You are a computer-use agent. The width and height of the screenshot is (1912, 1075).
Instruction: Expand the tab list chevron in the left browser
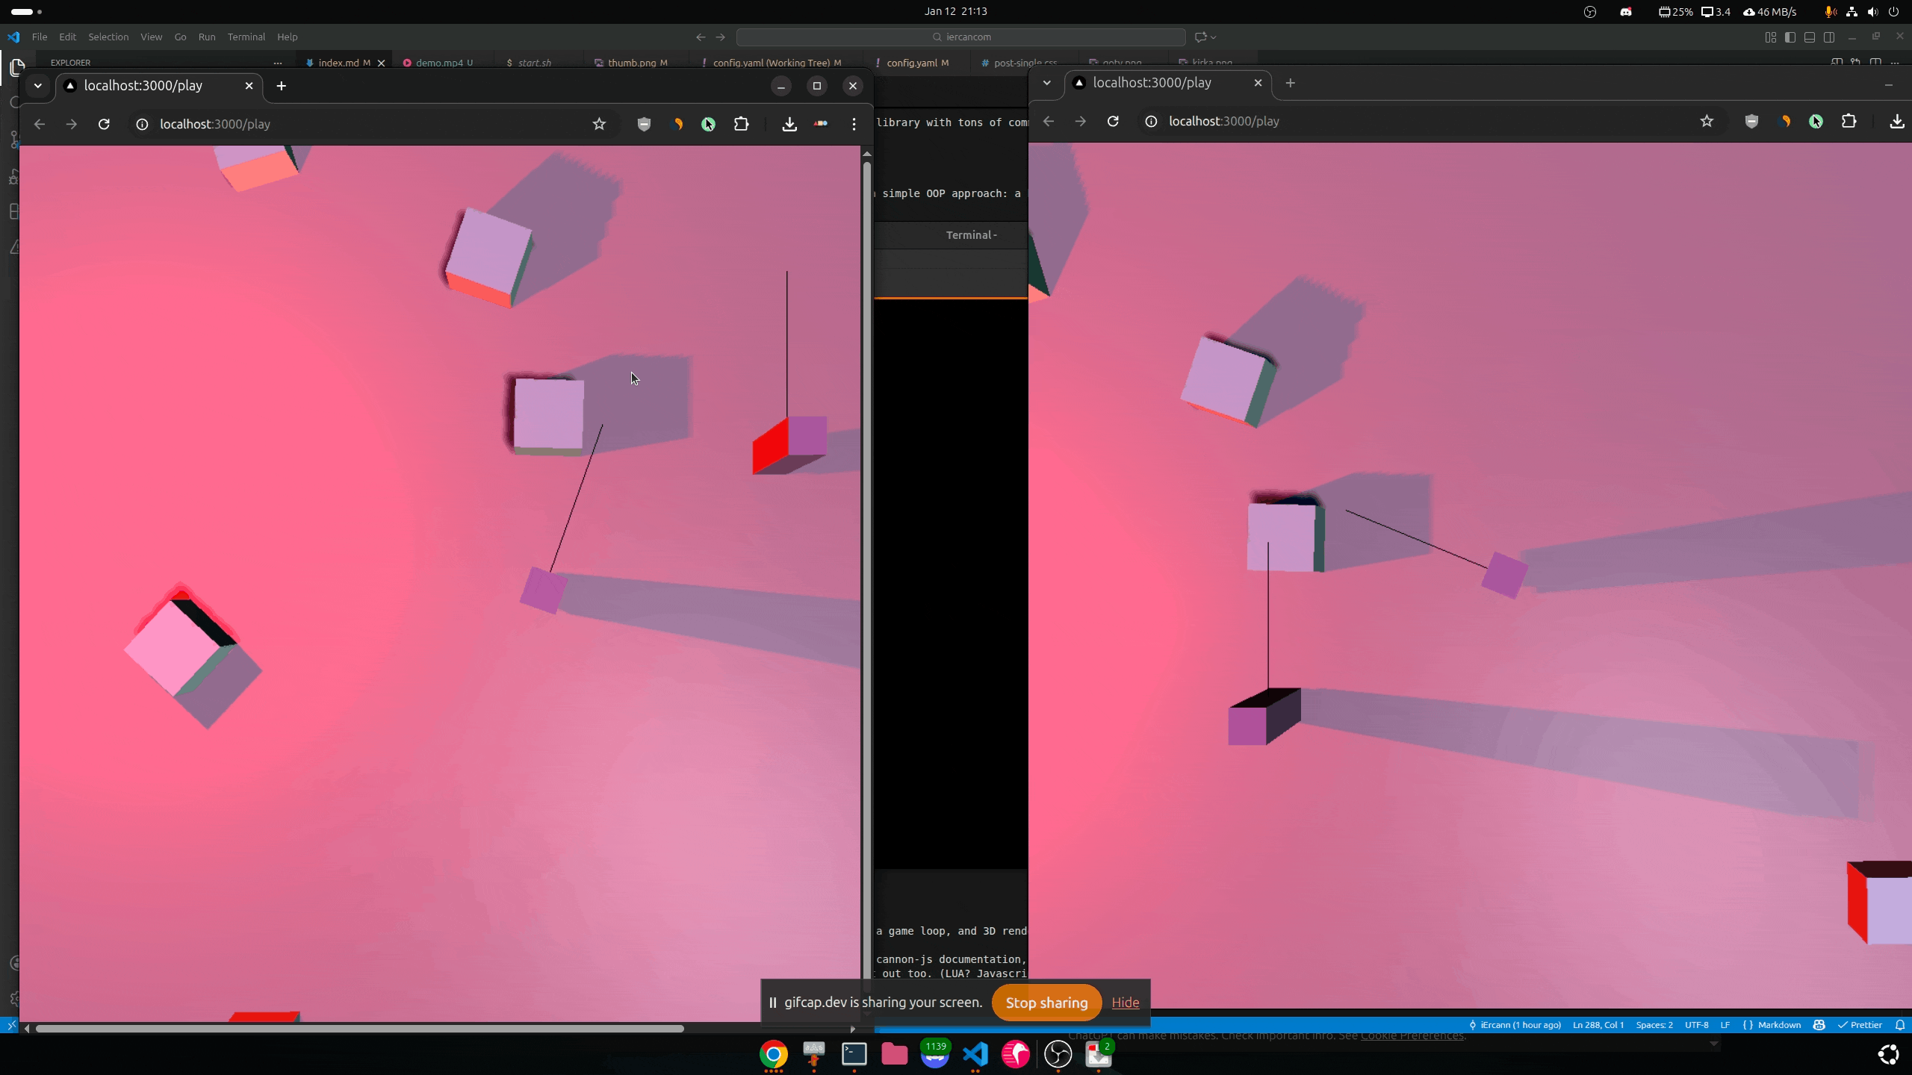pyautogui.click(x=38, y=85)
